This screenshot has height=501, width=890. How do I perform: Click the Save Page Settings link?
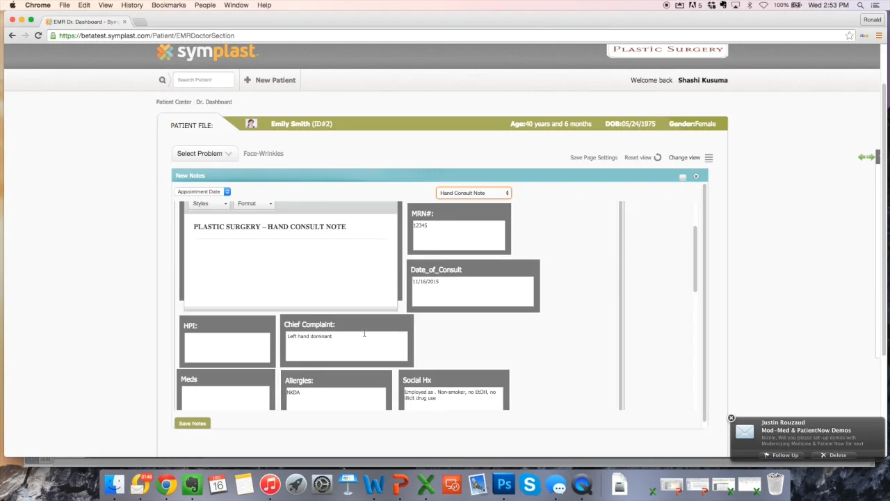click(593, 157)
